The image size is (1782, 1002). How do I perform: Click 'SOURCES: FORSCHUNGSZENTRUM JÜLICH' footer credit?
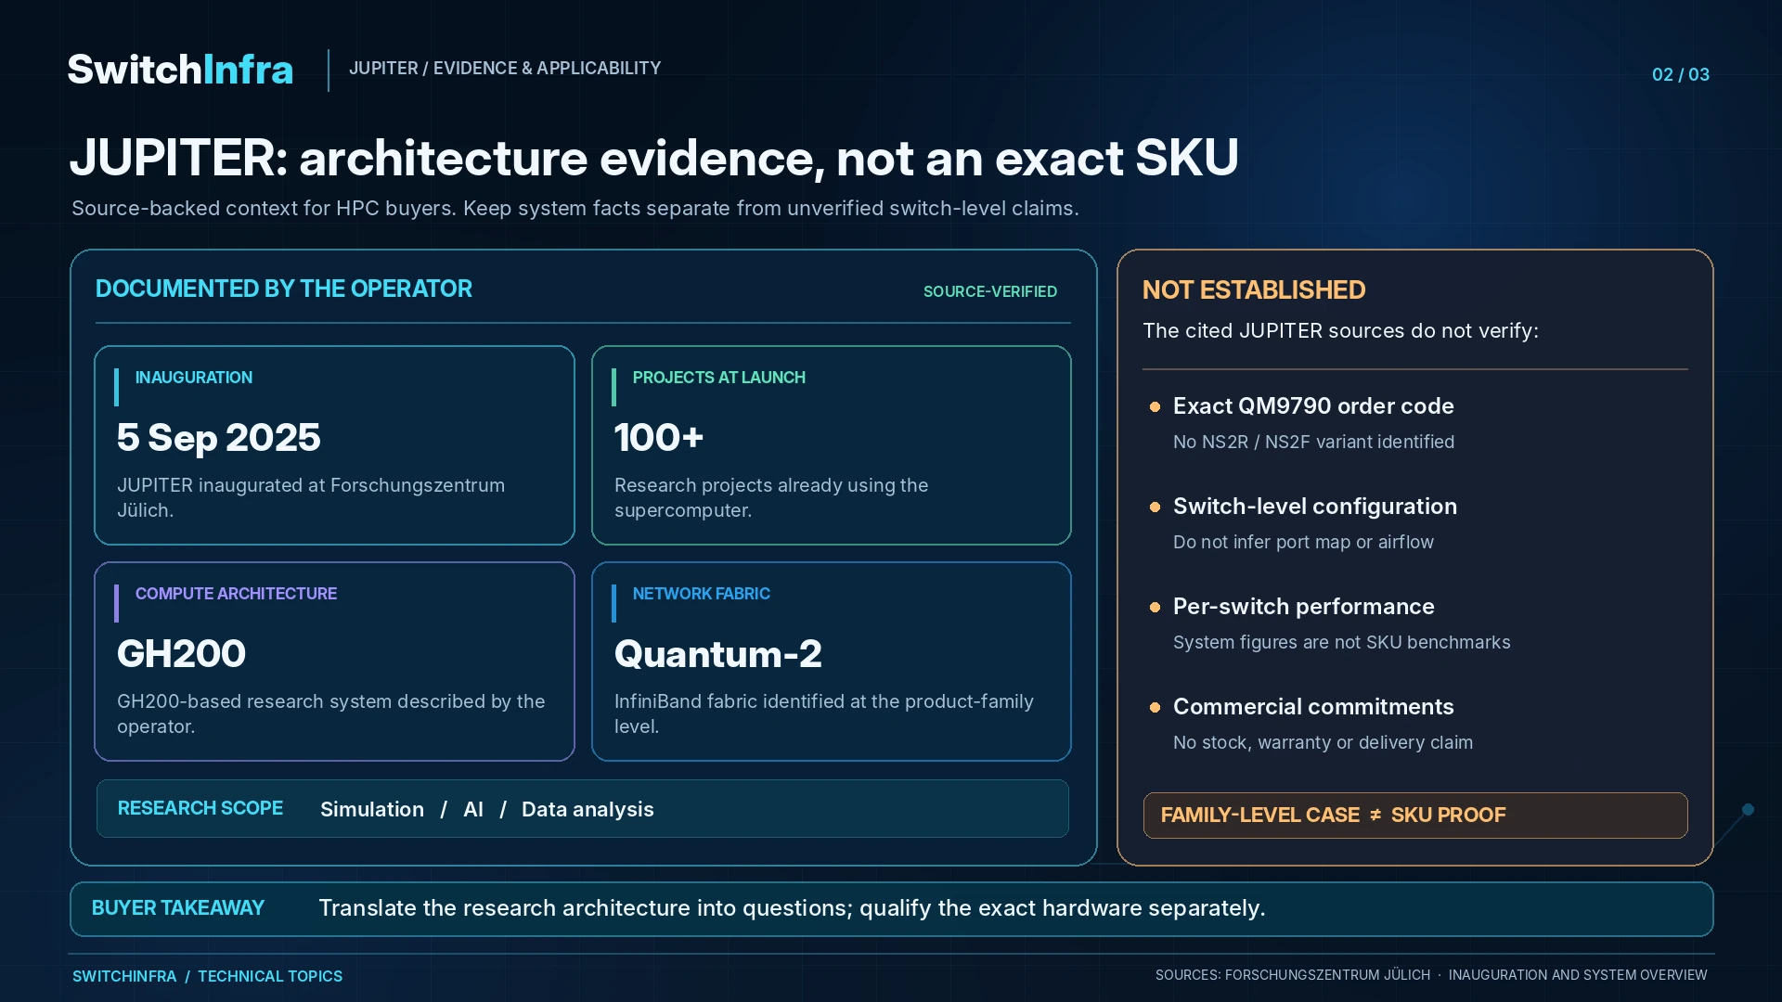1293,975
